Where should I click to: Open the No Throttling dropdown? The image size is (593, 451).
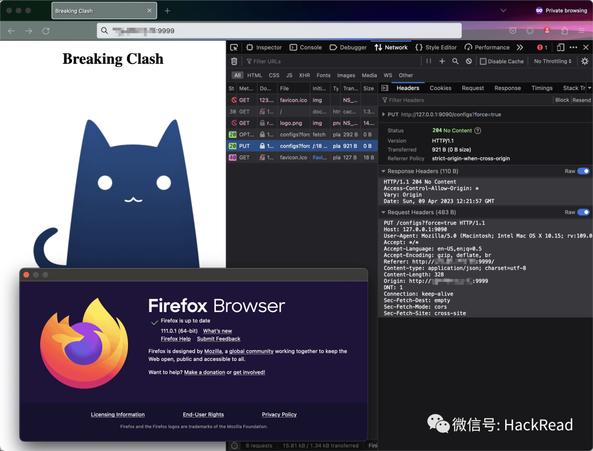point(552,62)
